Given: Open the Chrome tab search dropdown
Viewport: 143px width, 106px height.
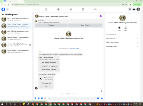Looking at the screenshot, I should tap(2, 1).
